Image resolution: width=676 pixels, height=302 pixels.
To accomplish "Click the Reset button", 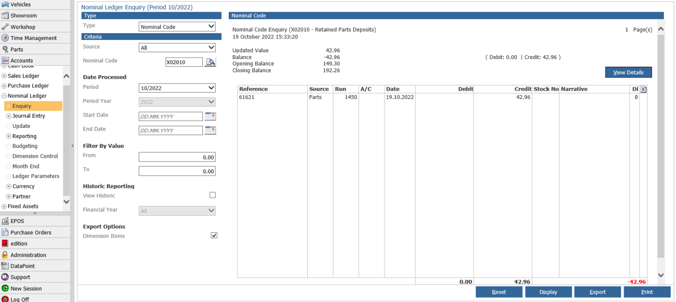I will point(499,292).
